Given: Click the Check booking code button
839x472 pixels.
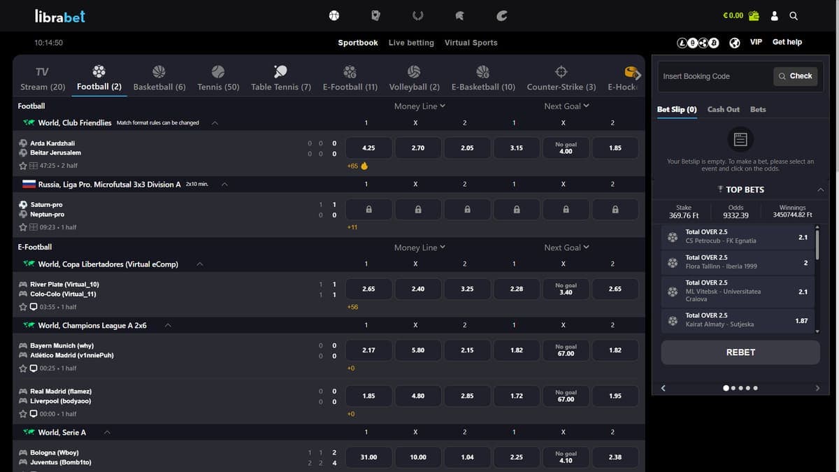Looking at the screenshot, I should (x=796, y=76).
